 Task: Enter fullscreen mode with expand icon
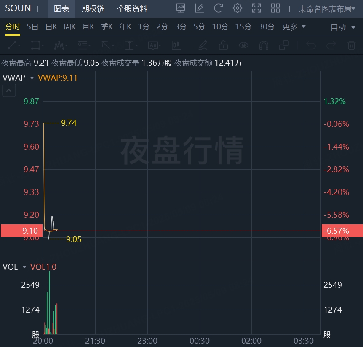pos(256,8)
